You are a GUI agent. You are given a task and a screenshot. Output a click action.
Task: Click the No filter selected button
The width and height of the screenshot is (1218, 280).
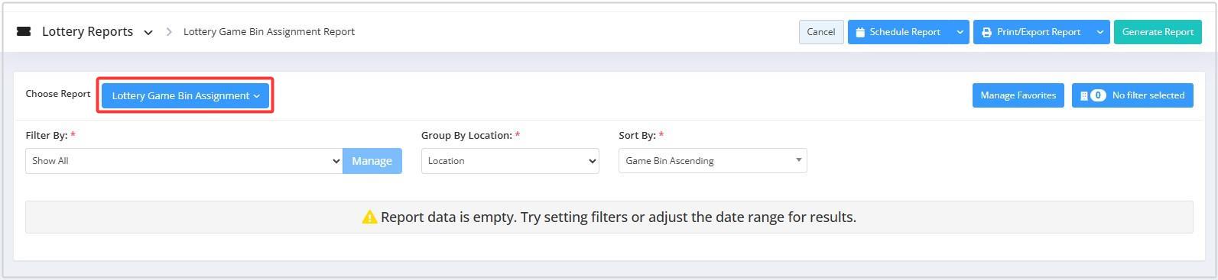click(x=1132, y=95)
